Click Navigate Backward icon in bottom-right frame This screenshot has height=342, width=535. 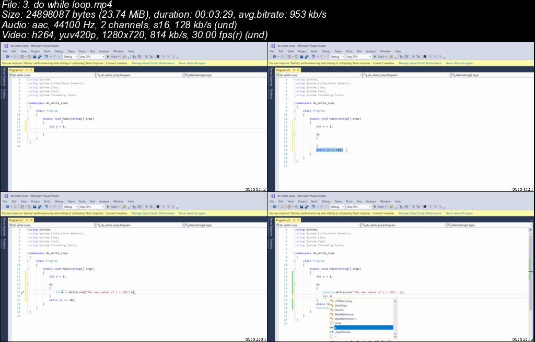274,207
